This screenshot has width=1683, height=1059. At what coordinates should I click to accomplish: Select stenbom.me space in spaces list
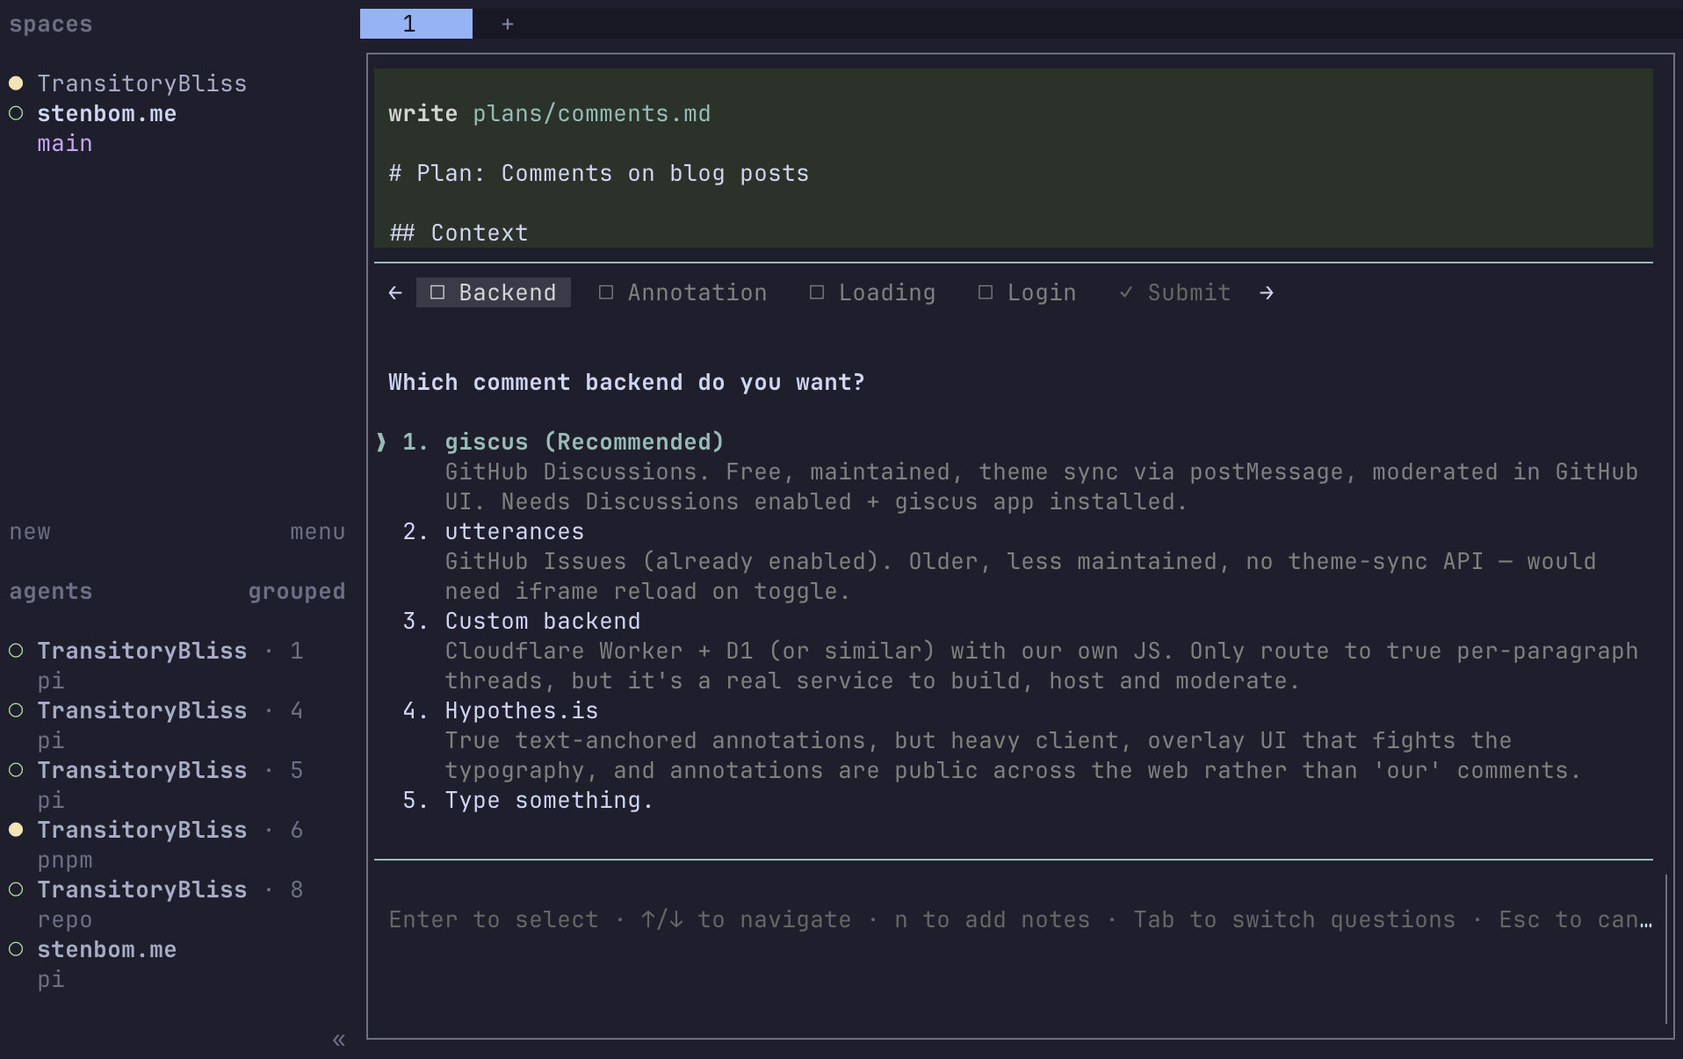coord(106,114)
